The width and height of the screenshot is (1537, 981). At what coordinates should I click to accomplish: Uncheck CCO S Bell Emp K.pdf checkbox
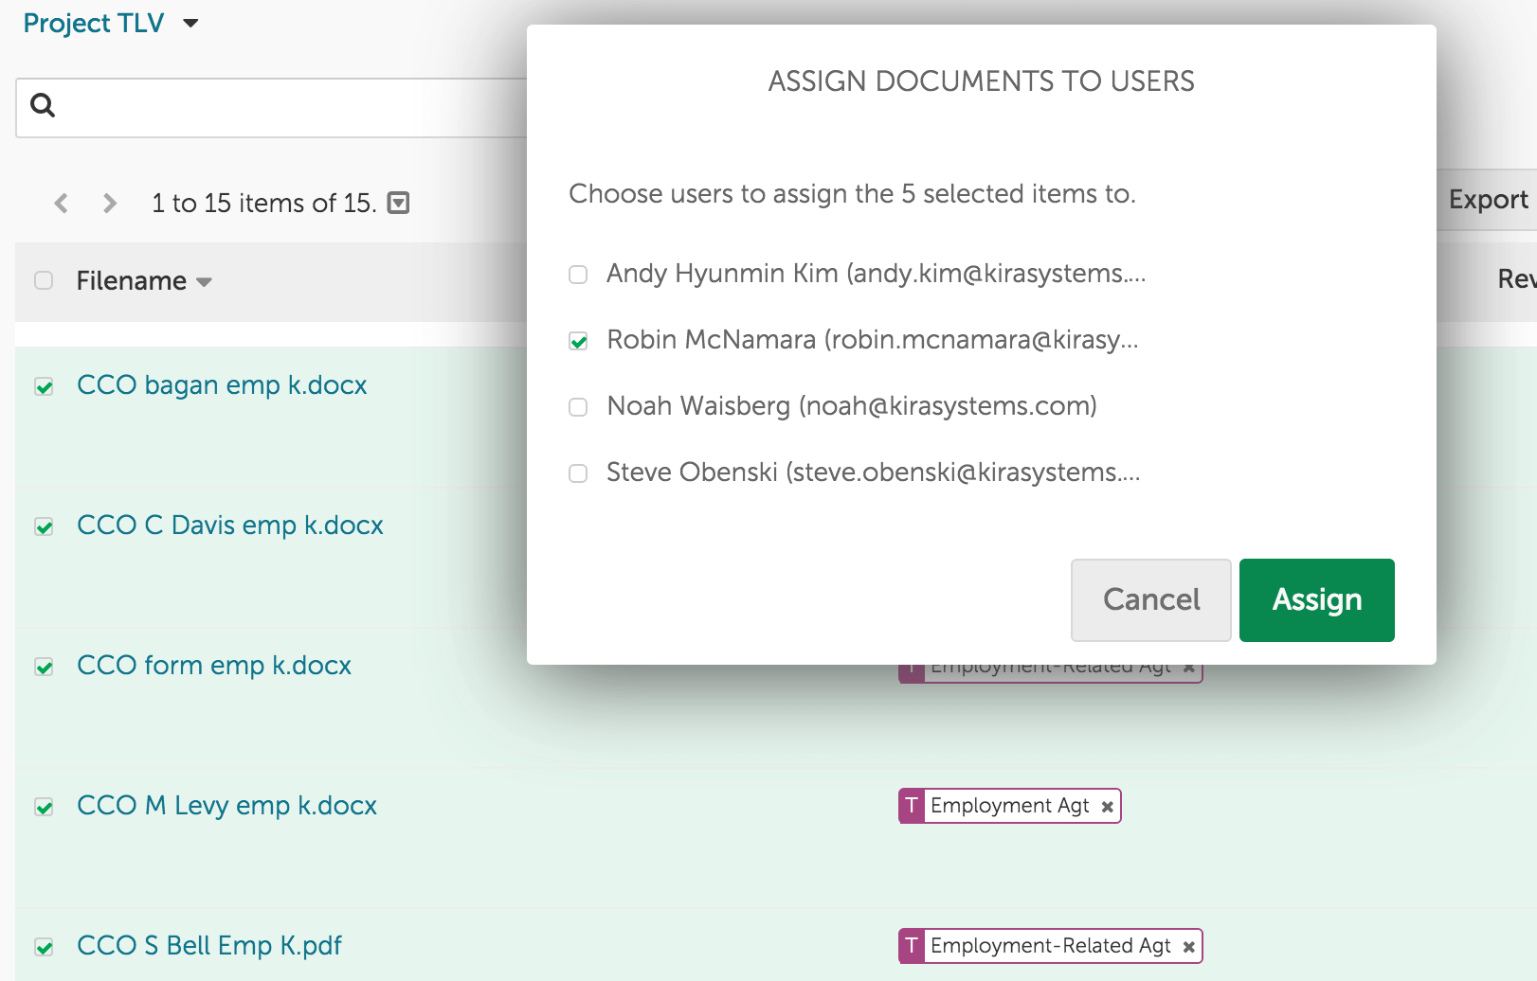[44, 947]
